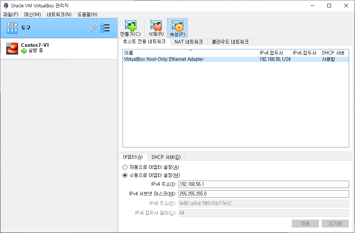
Task: Click the VirtualBox logo in title bar
Action: tap(6, 6)
